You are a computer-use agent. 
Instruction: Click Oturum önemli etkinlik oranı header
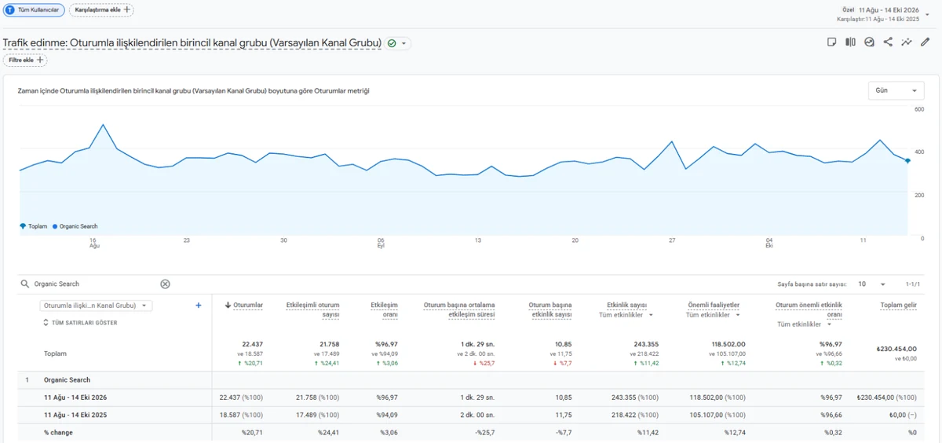[x=809, y=309]
